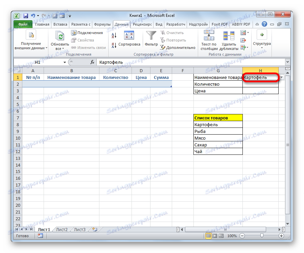304x253 pixels.
Task: Sort ascending A to Я
Action: tap(114, 35)
